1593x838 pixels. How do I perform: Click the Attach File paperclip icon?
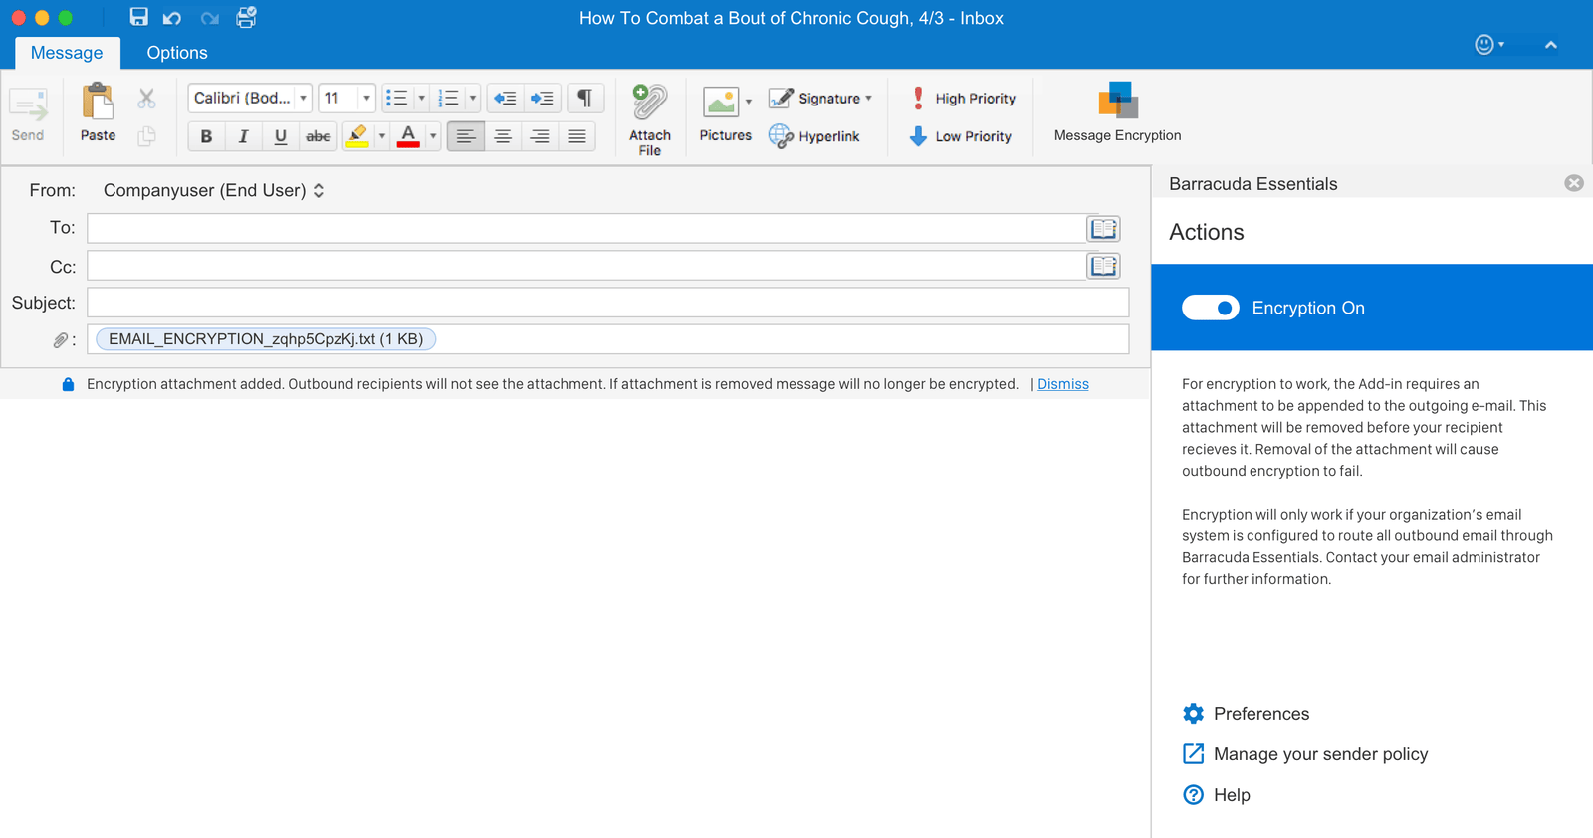(x=649, y=104)
